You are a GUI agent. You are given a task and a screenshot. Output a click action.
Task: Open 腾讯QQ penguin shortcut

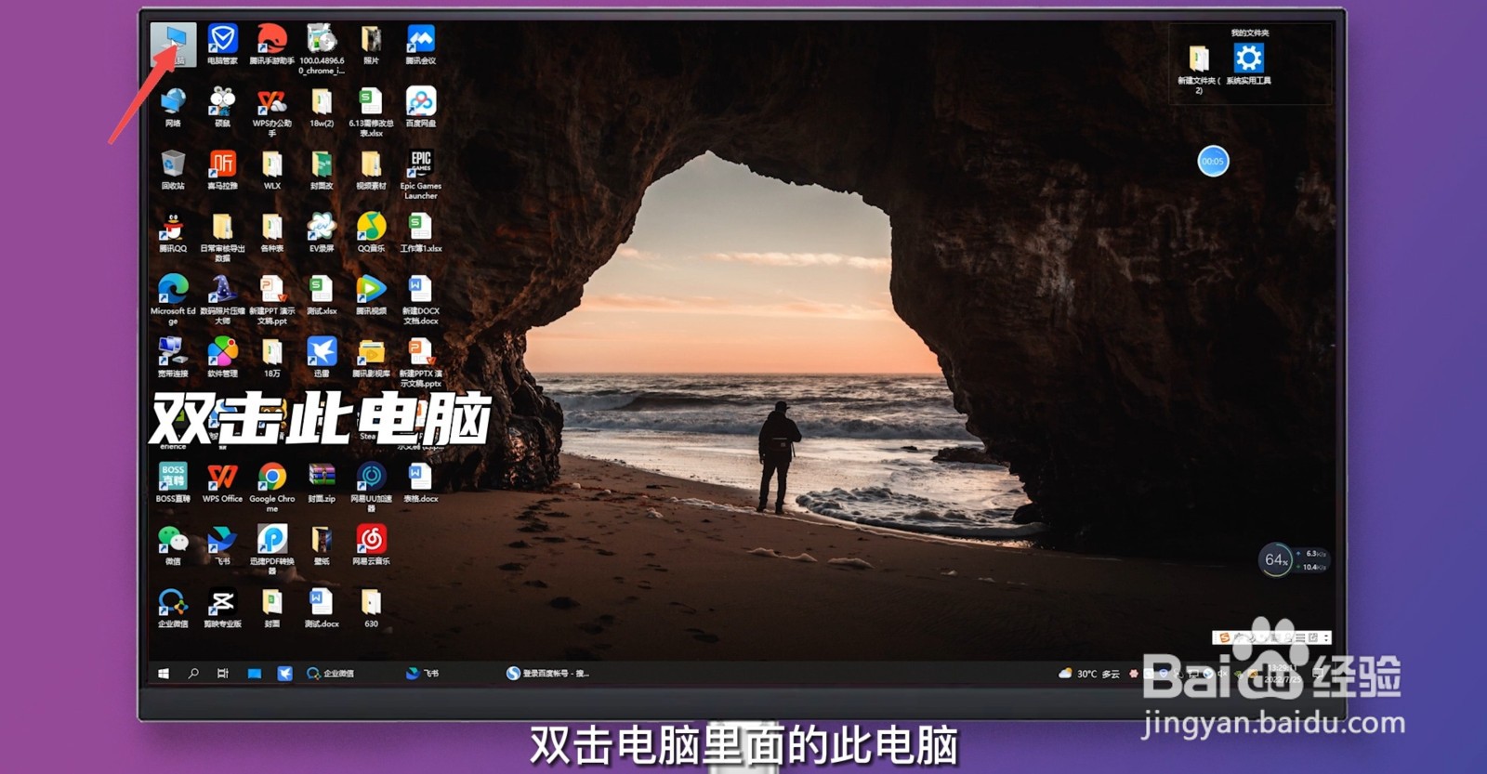tap(173, 232)
